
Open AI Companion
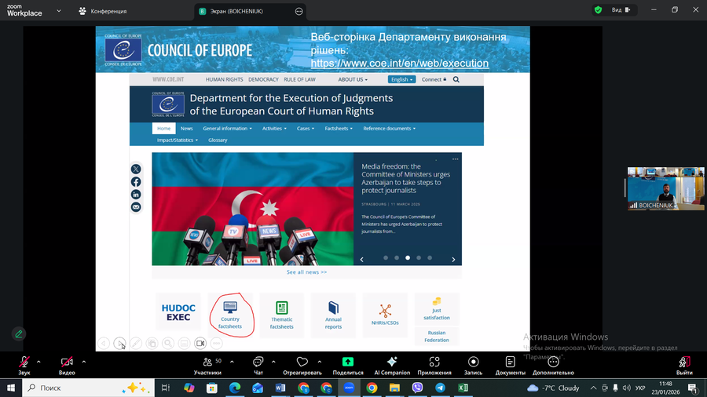click(392, 362)
